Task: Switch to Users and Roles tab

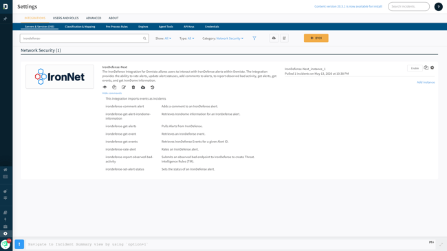Action: pyautogui.click(x=65, y=18)
